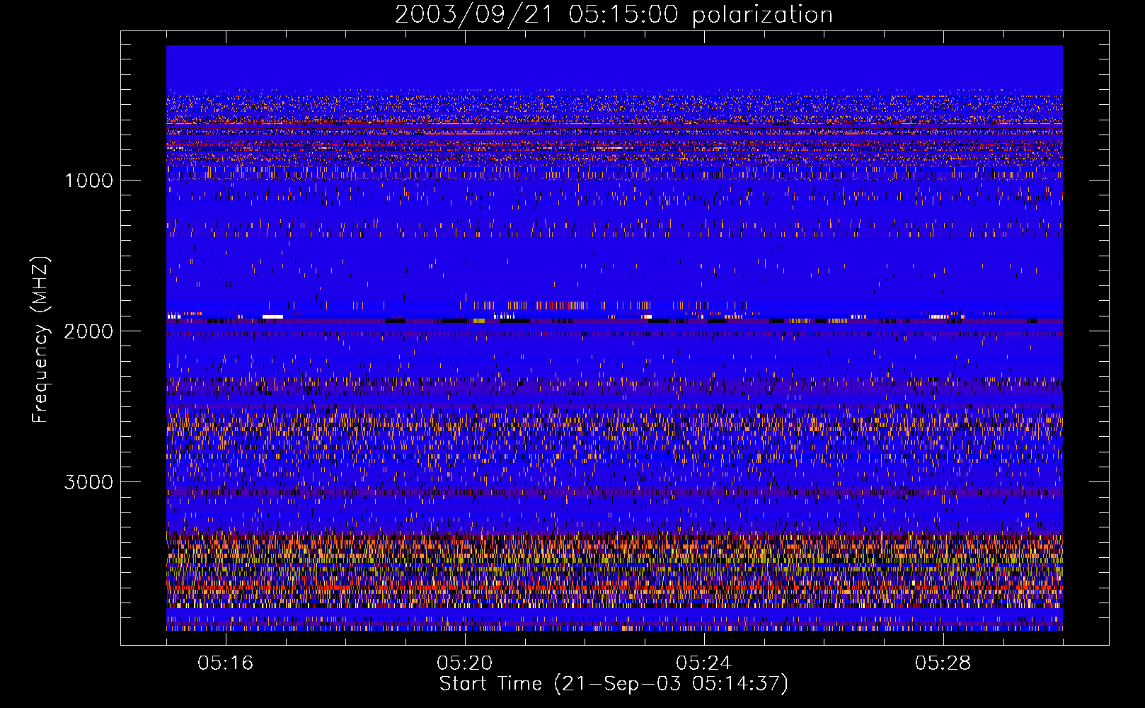Screen dimensions: 1145x708
Task: Click the 05:24 time tick label
Action: (704, 663)
